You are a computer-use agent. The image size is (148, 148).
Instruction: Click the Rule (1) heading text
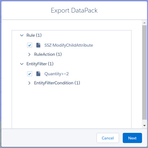[x=34, y=35]
